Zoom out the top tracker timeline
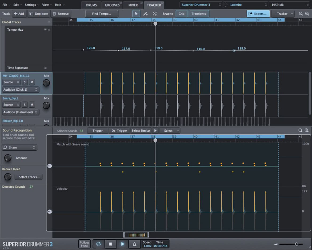Screen dimensions: 312x250 point(301,14)
